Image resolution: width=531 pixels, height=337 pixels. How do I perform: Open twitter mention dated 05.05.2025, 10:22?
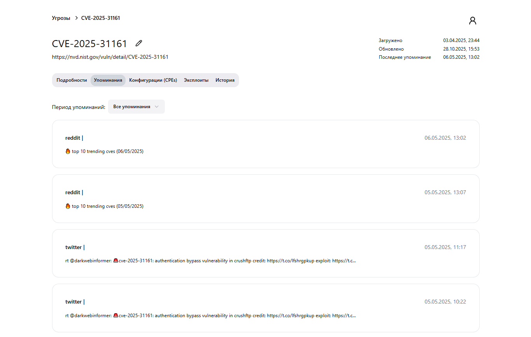(266, 308)
